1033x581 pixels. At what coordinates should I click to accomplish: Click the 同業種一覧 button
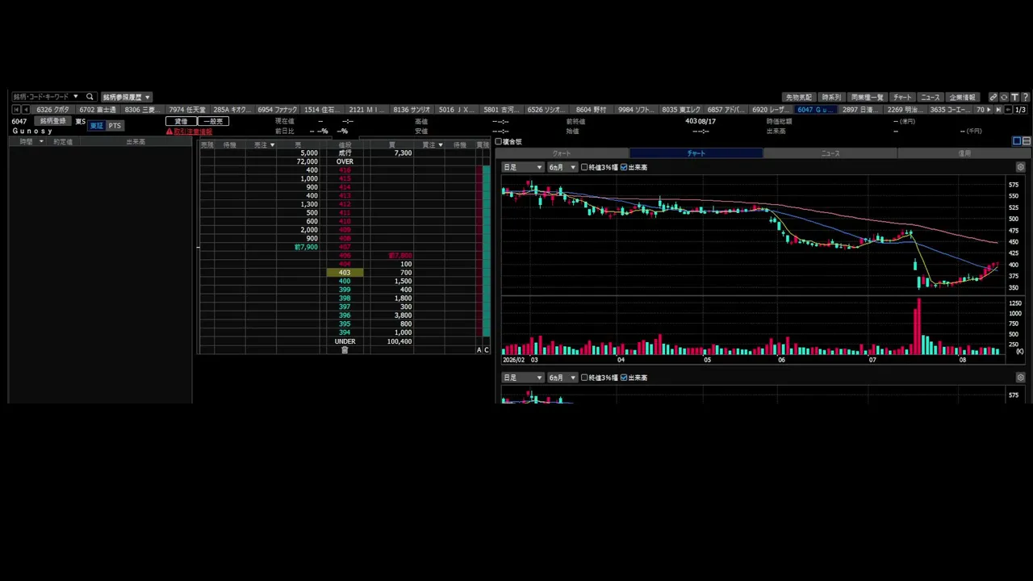868,97
